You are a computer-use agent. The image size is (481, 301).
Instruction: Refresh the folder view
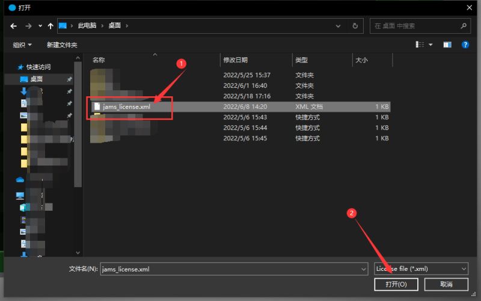(x=355, y=26)
